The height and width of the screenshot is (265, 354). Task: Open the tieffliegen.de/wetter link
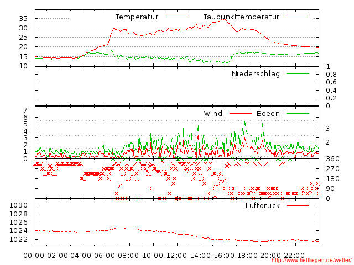pos(311,261)
